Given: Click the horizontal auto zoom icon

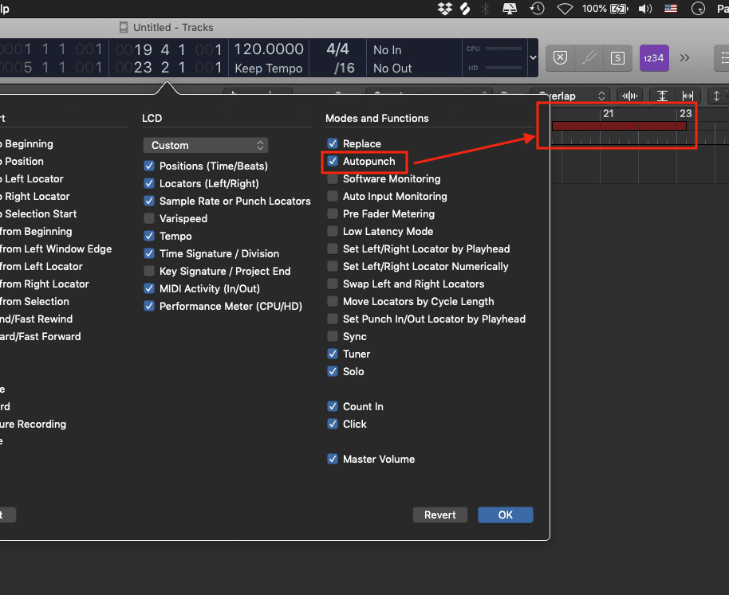Looking at the screenshot, I should [x=688, y=96].
